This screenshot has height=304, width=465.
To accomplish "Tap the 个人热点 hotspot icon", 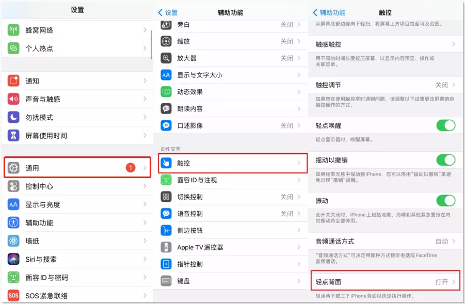I will coord(13,48).
